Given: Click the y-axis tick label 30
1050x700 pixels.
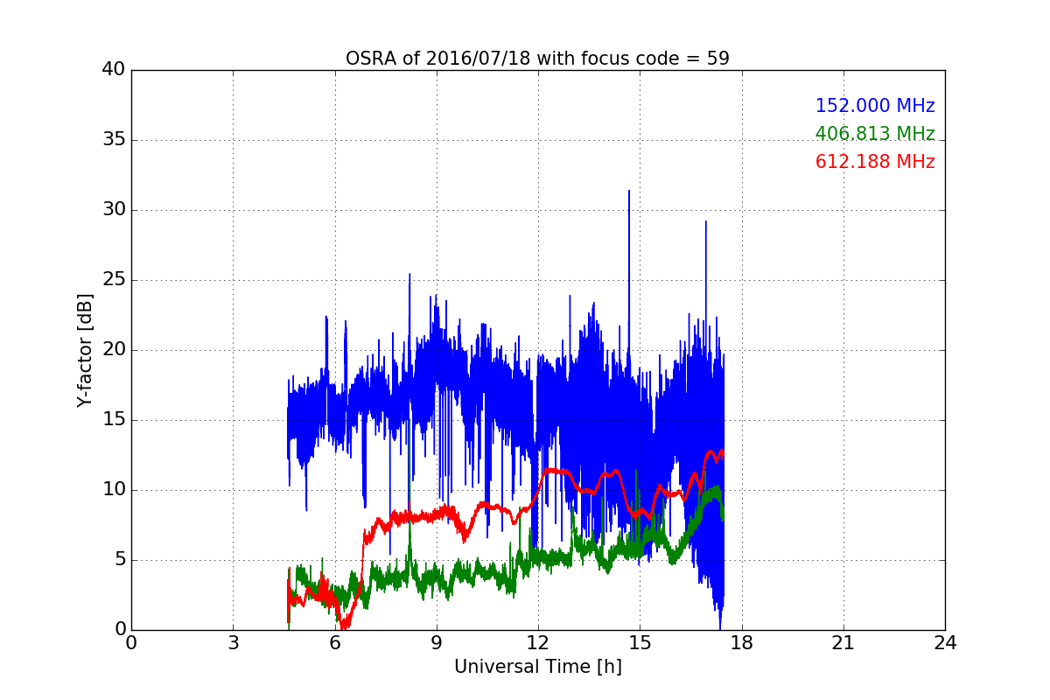Looking at the screenshot, I should coord(114,210).
